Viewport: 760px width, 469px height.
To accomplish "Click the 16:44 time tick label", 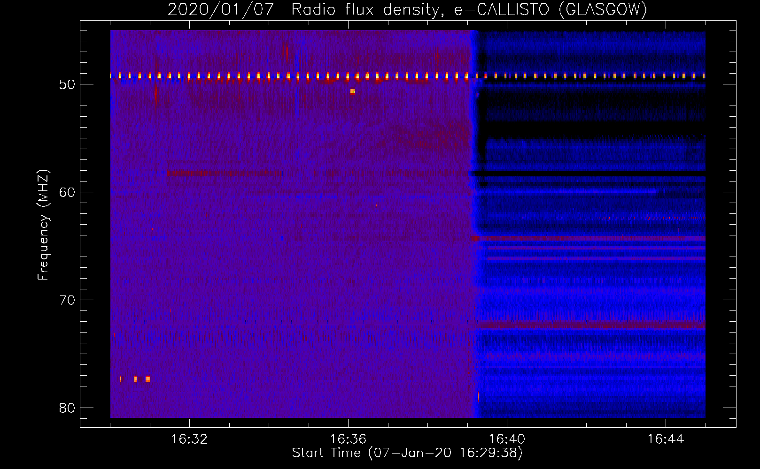I will click(666, 439).
